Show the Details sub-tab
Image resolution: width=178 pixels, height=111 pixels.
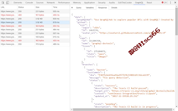(114, 7)
